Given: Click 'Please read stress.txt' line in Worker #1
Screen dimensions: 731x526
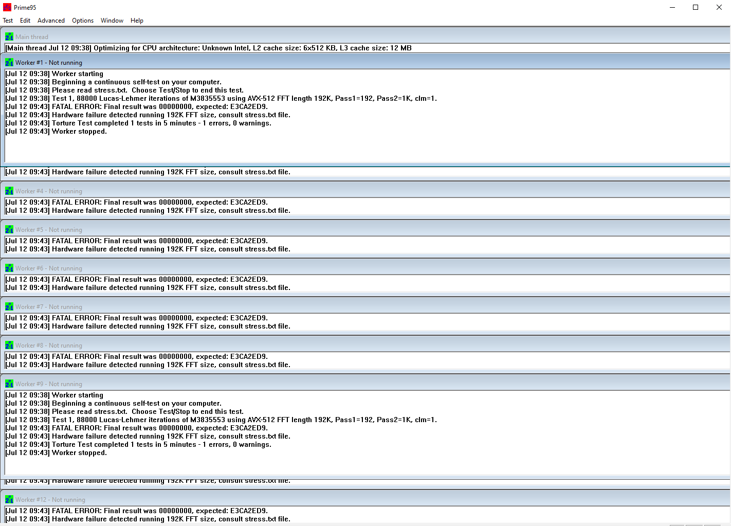Looking at the screenshot, I should [x=124, y=90].
